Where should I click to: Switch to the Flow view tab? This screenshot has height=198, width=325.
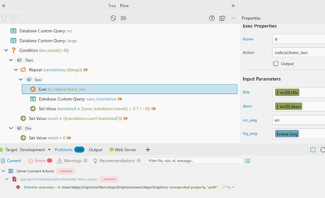pos(124,6)
